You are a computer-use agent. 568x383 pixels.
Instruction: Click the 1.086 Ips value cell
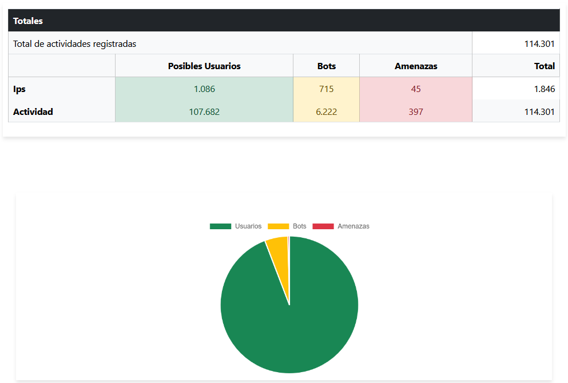204,89
